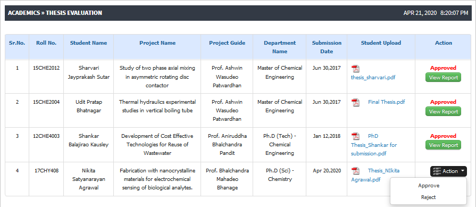The height and width of the screenshot is (207, 476).
Task: View Report for Udit Pratap Bhatnagar
Action: (443, 111)
